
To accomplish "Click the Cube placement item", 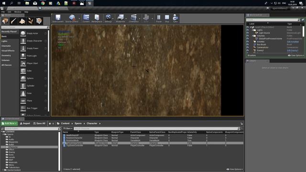I will point(33,71).
